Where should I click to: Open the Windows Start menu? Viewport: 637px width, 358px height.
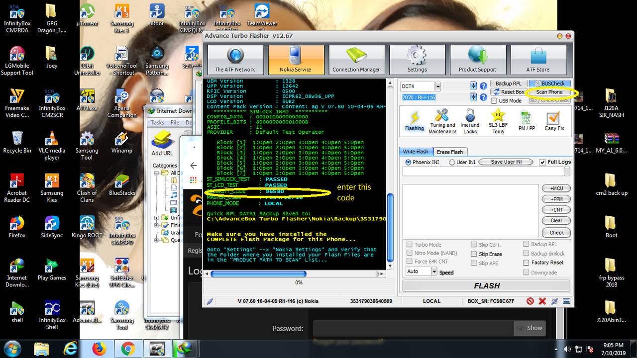[12, 349]
